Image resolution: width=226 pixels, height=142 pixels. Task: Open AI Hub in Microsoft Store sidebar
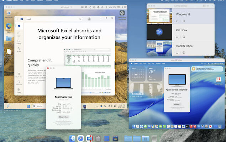coord(19,49)
